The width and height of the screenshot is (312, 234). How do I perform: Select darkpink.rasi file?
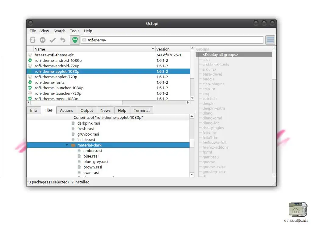click(x=89, y=123)
